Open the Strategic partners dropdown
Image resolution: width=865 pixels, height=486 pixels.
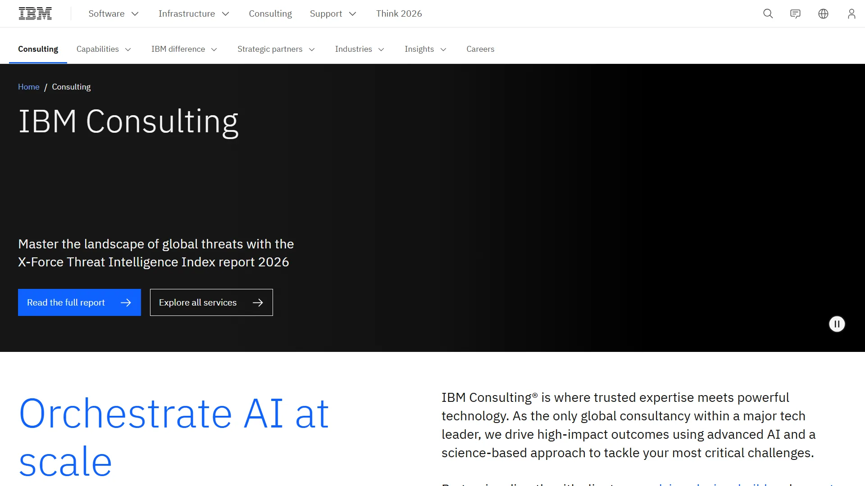[276, 49]
